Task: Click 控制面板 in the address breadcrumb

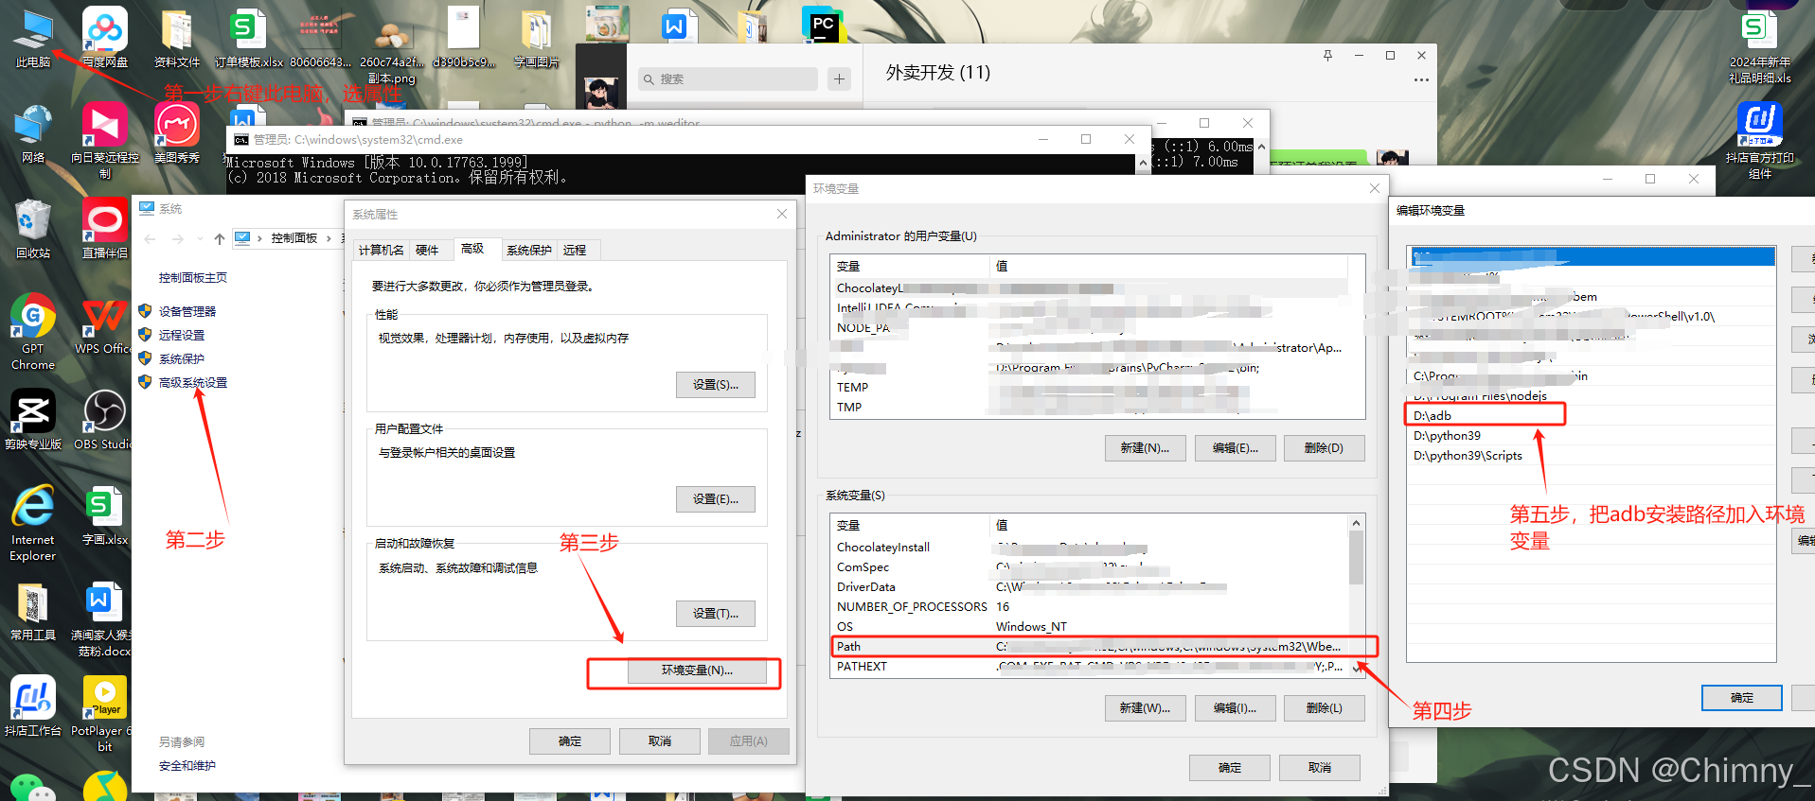Action: 294,238
